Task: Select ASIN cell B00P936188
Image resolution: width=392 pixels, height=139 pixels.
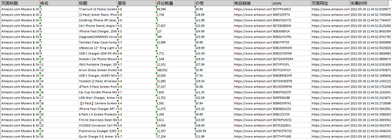Action: (x=291, y=98)
